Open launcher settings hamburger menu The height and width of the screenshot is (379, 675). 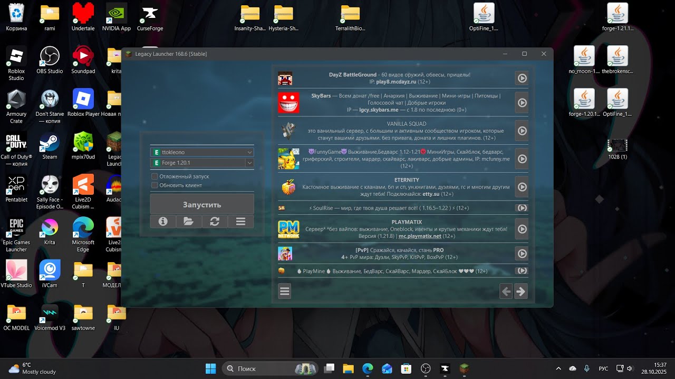[240, 222]
